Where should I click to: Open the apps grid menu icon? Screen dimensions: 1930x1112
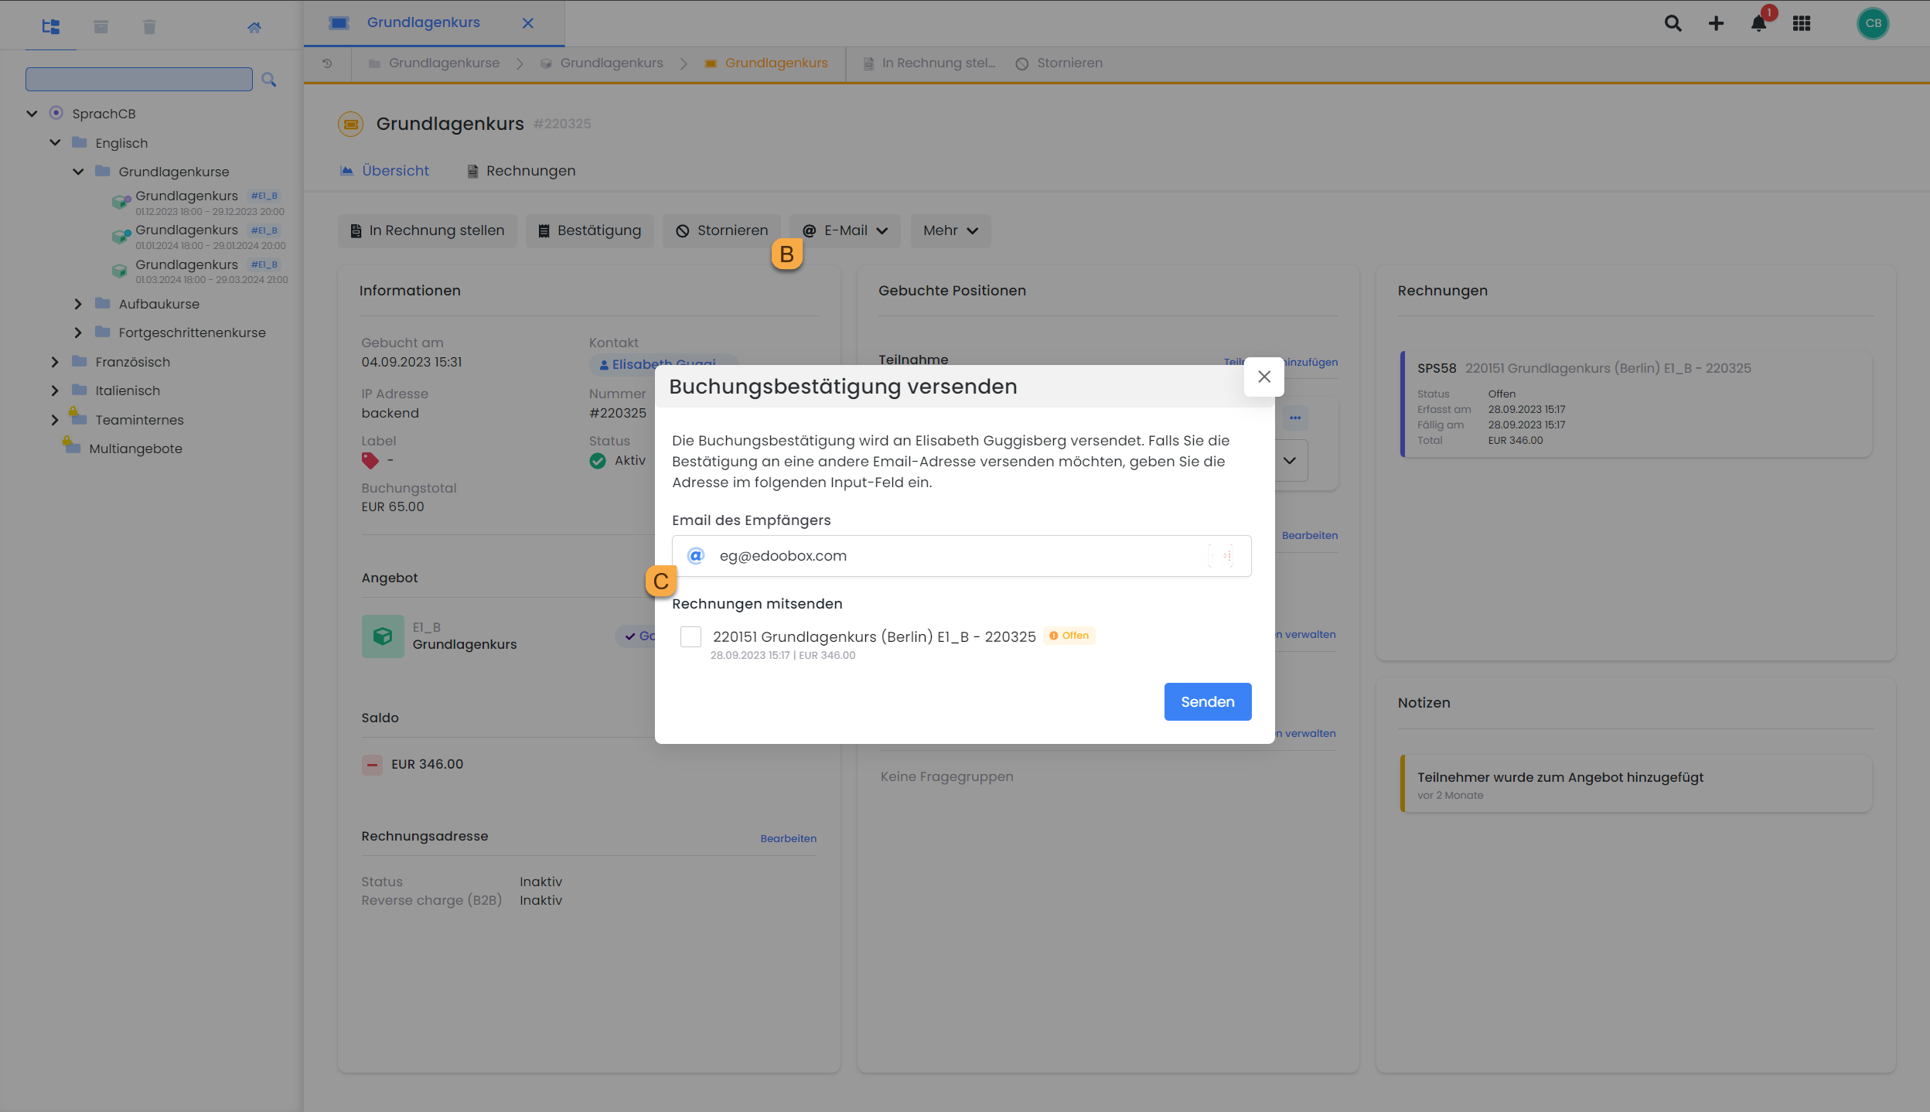[1802, 23]
